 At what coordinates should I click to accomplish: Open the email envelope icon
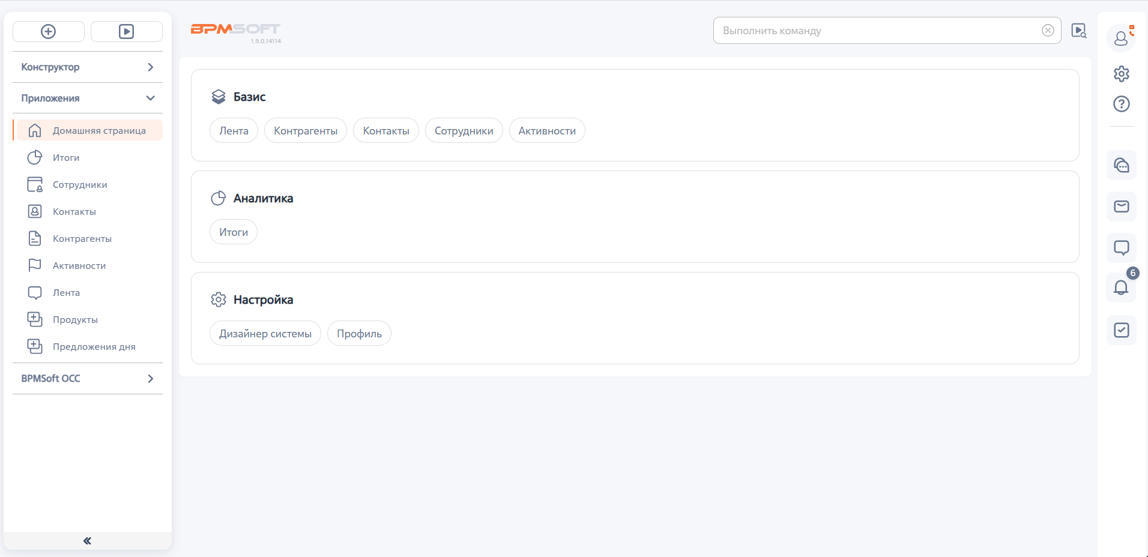point(1121,206)
